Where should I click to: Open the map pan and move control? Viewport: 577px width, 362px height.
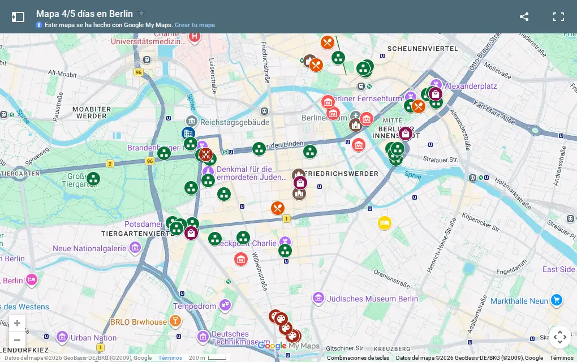pyautogui.click(x=559, y=337)
